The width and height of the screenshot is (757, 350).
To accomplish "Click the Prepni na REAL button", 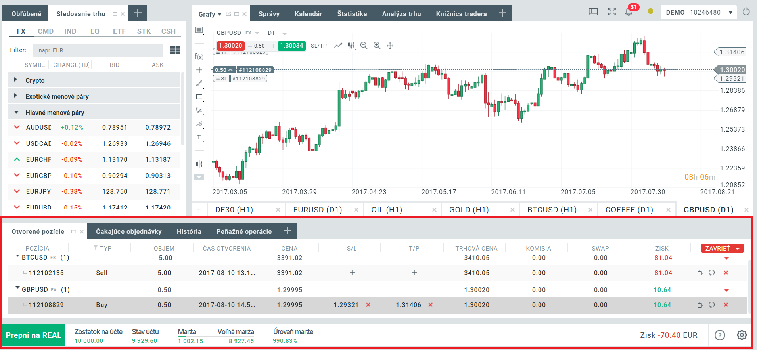I will coord(33,335).
